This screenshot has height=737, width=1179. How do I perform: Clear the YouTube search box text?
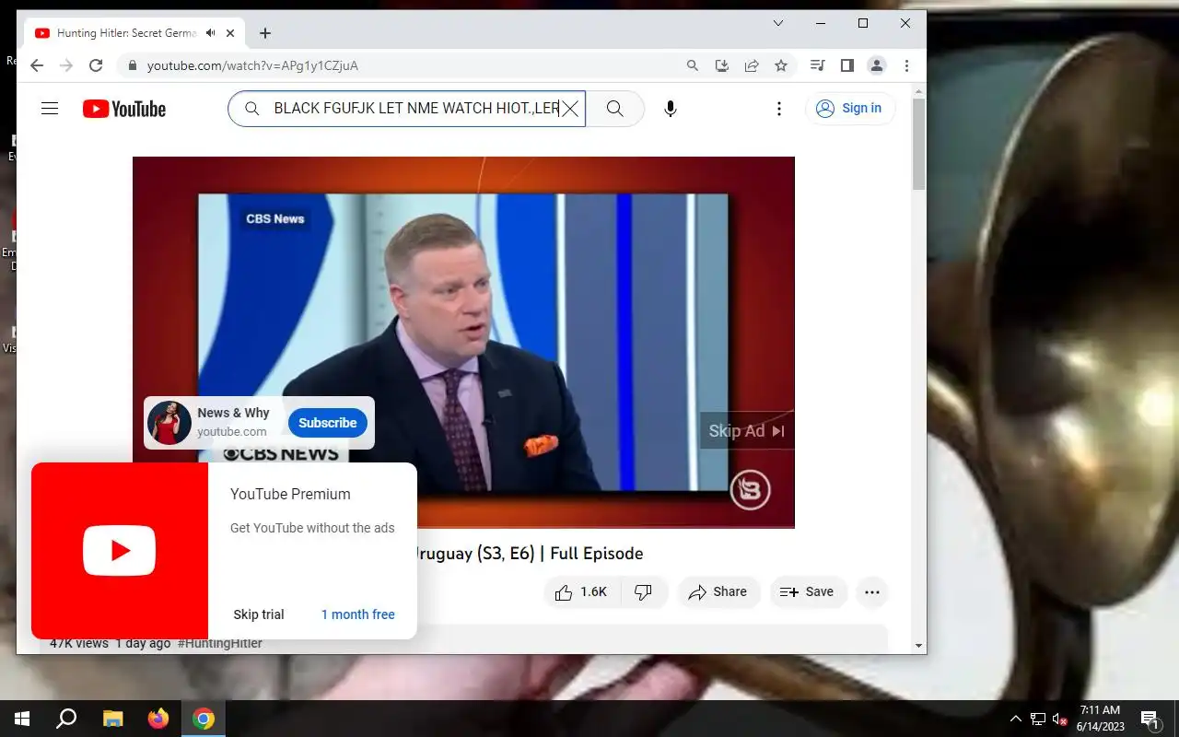(570, 109)
